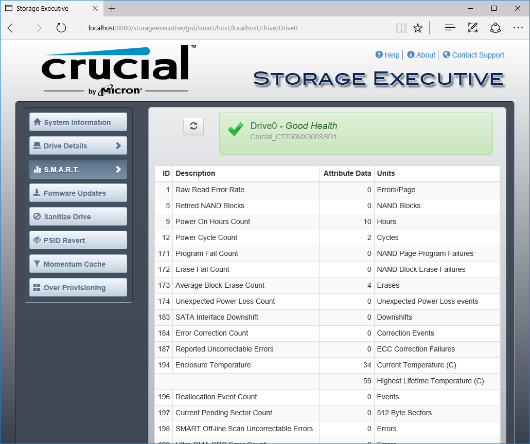Click the Over Provisioning grid icon
530x444 pixels.
pos(37,287)
